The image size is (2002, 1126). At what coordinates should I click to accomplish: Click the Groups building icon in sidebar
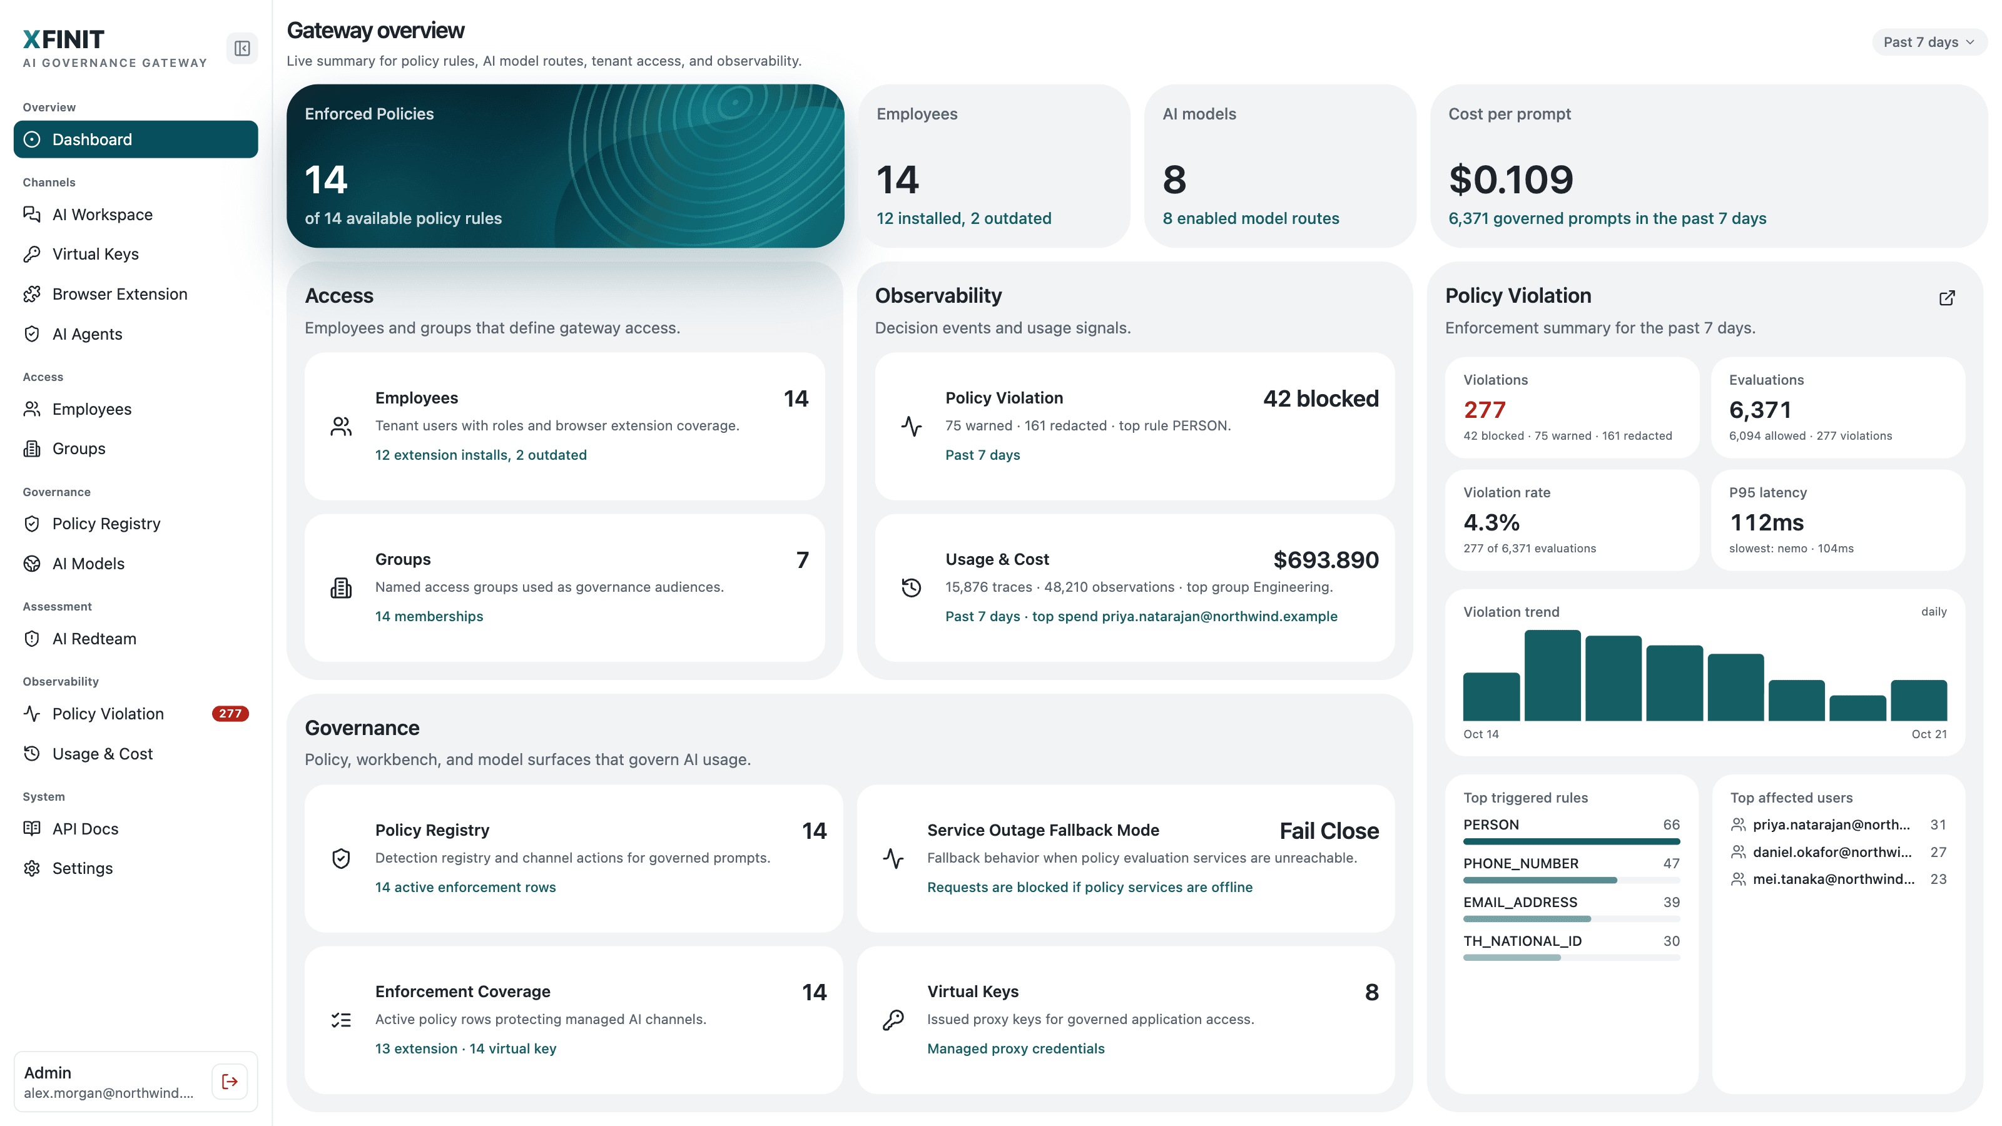(32, 449)
